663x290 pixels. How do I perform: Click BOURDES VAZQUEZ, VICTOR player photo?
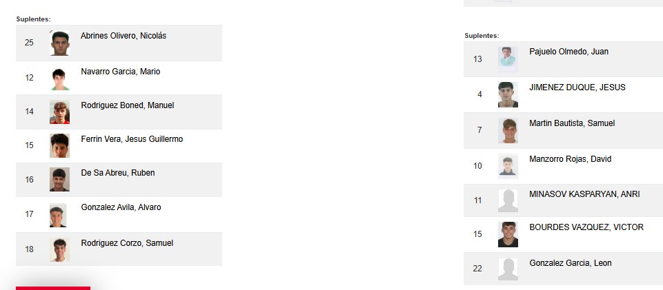pos(508,235)
